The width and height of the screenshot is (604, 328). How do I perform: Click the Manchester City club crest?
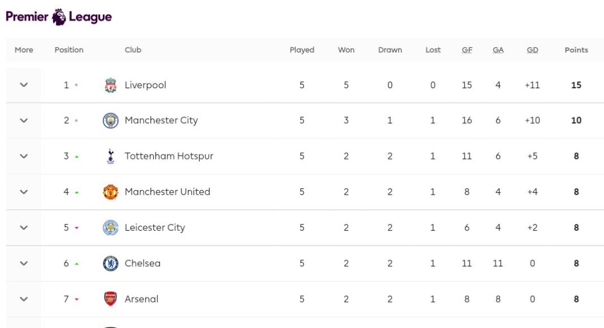coord(110,120)
